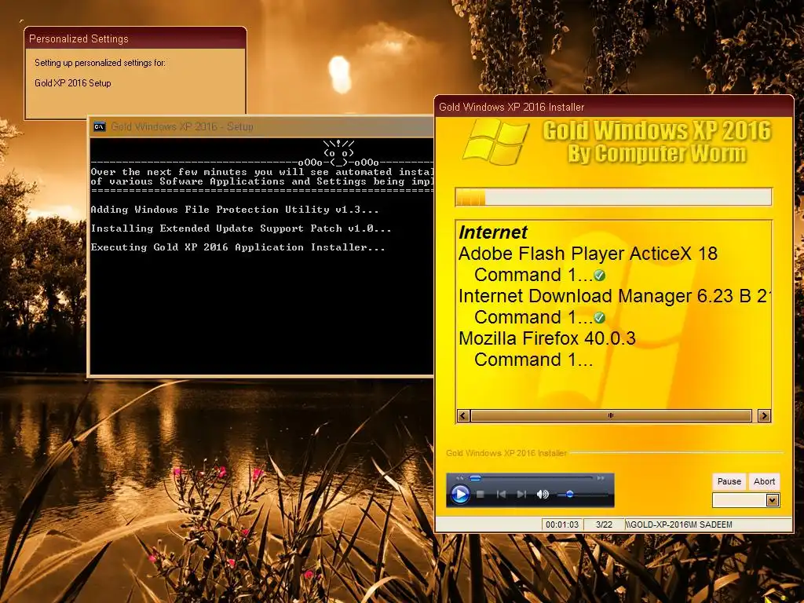Click the empty combo box field under Pause
Viewport: 804px width, 603px height.
pos(740,500)
